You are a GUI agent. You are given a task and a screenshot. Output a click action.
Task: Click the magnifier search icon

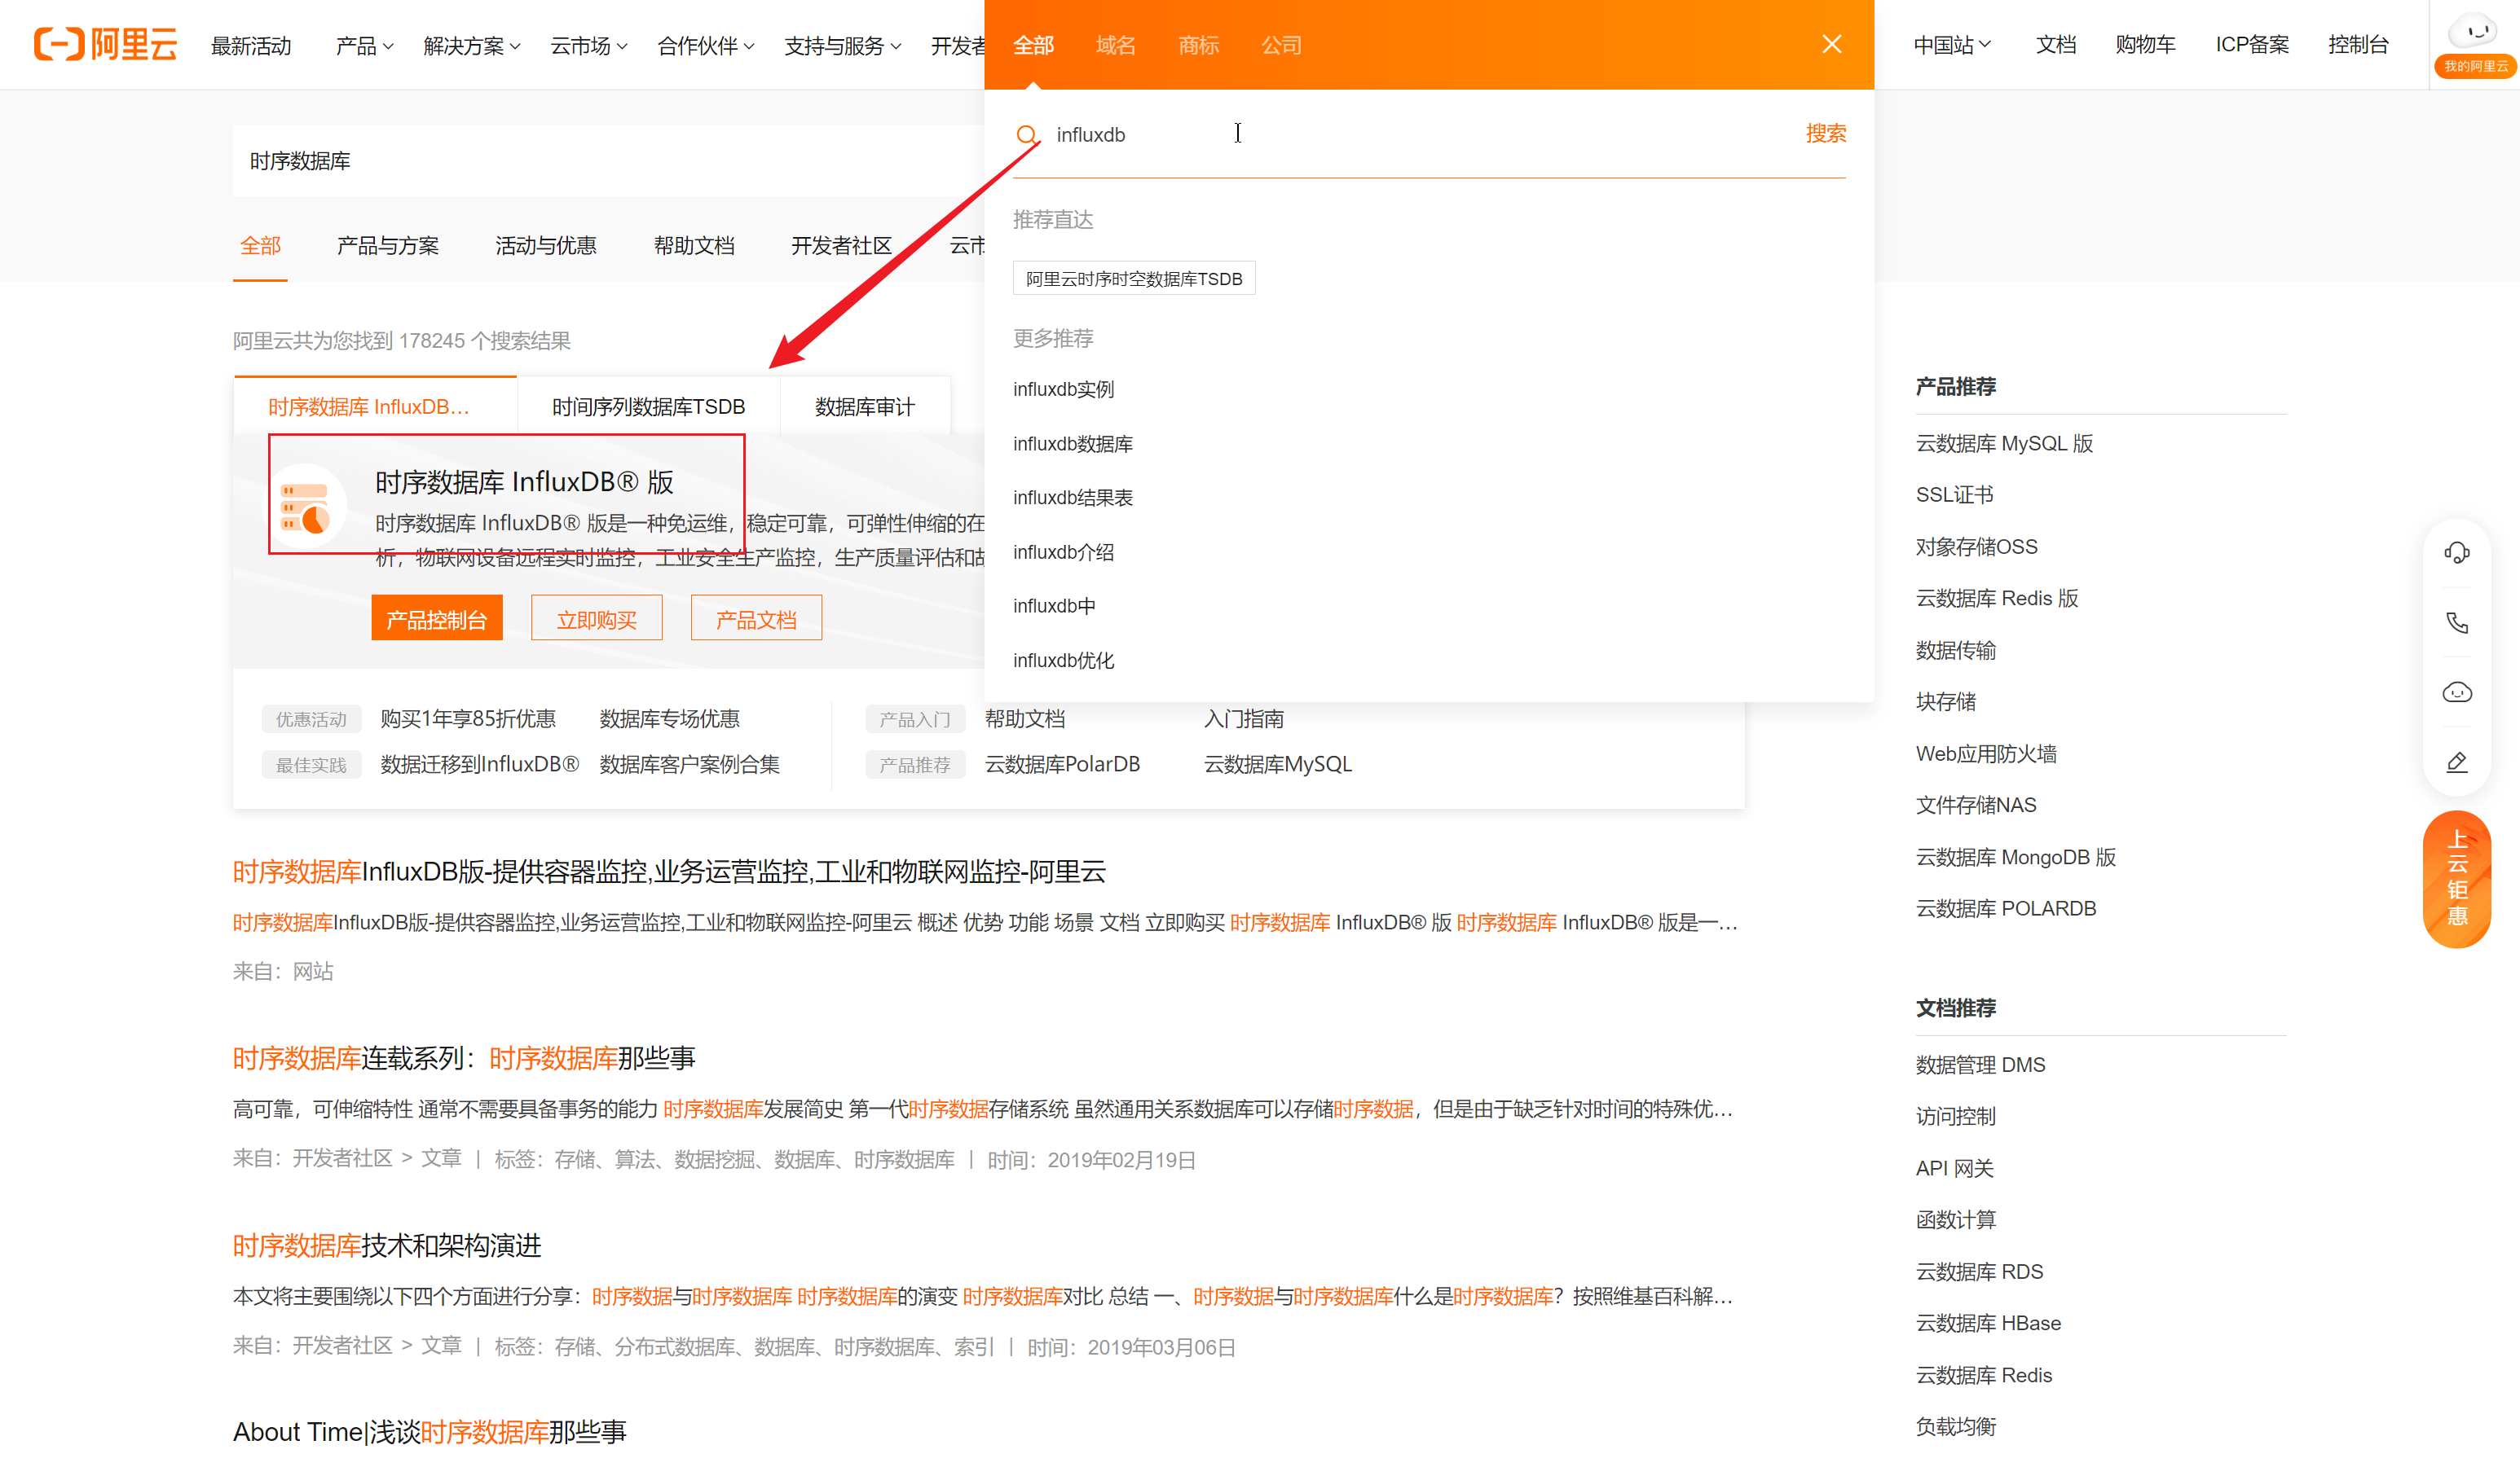tap(1026, 134)
